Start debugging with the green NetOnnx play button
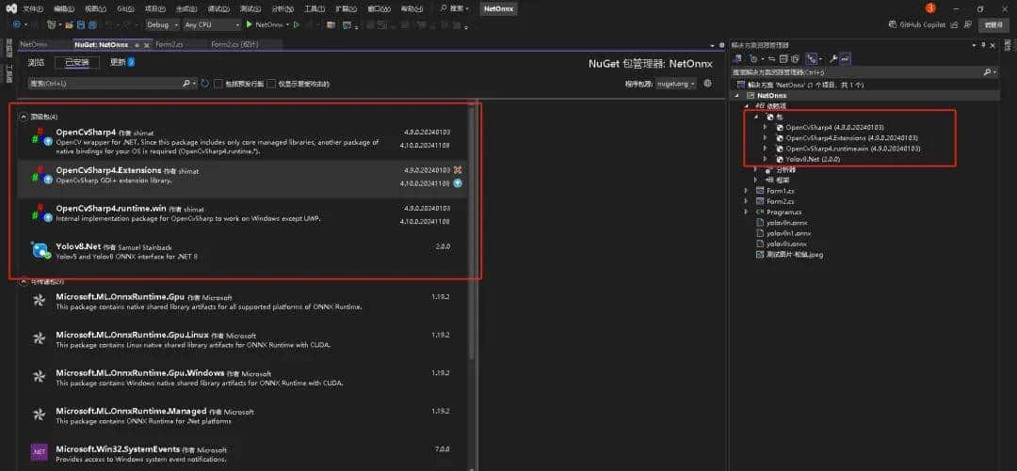 pos(249,24)
